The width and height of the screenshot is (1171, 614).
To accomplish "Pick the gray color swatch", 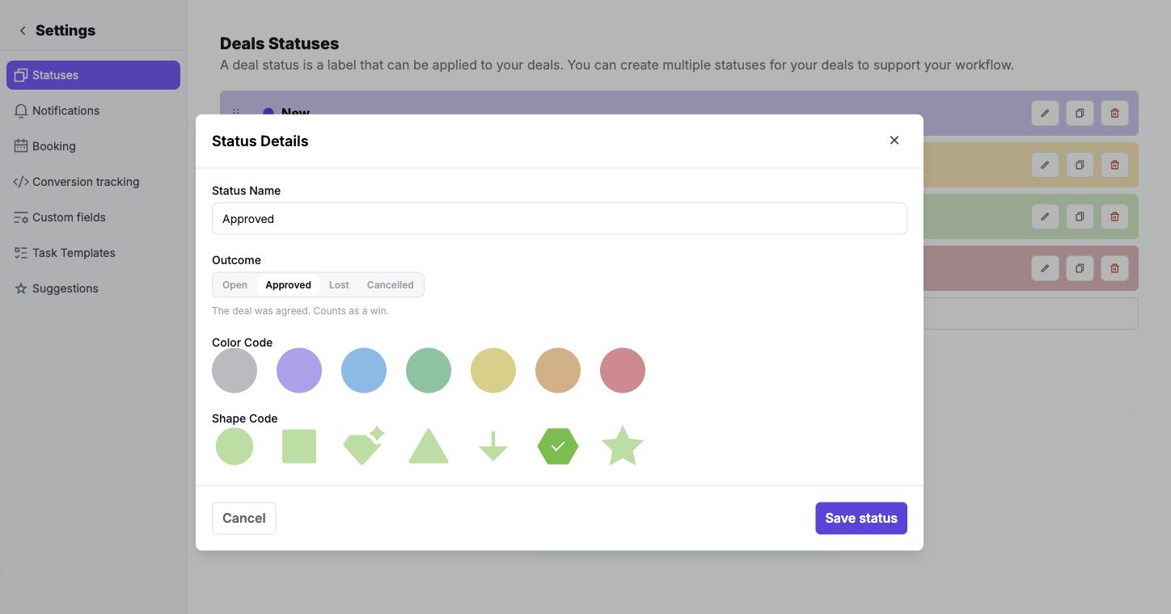I will [235, 371].
